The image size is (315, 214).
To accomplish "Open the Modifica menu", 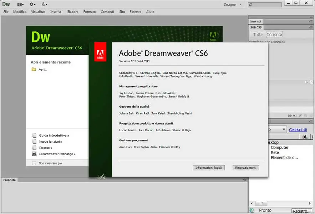I will pyautogui.click(x=20, y=12).
